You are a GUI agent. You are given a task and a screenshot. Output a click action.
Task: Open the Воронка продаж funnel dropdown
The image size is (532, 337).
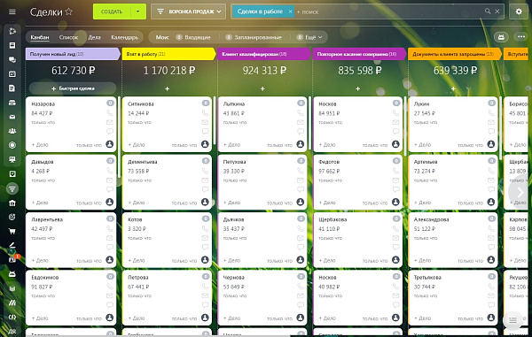(x=188, y=11)
